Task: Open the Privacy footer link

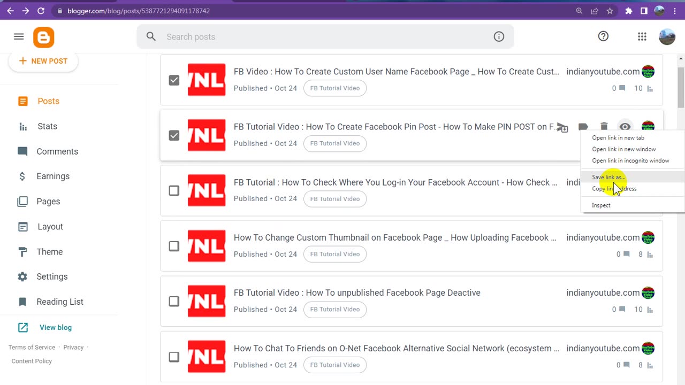Action: click(x=73, y=347)
